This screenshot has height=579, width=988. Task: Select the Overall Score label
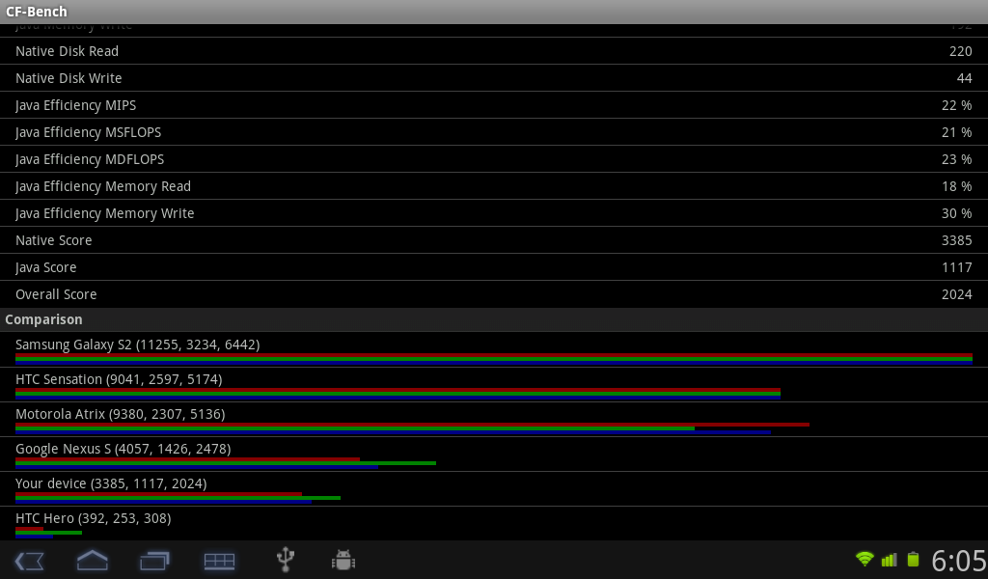(x=56, y=294)
